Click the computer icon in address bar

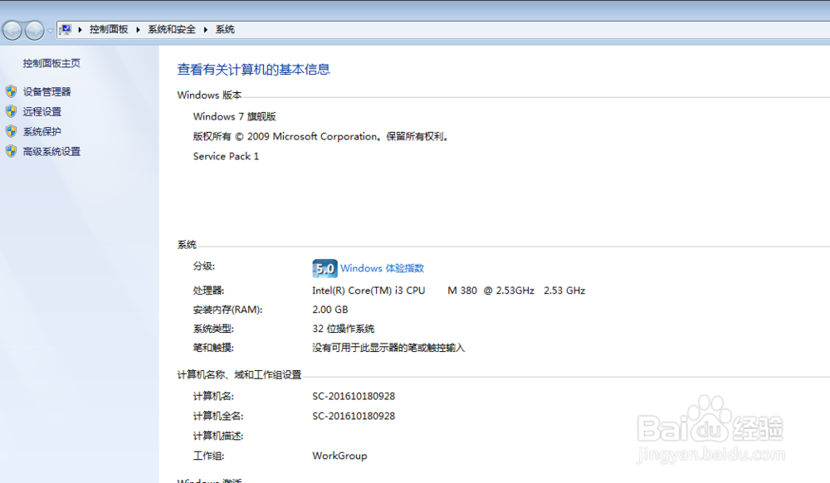coord(65,29)
